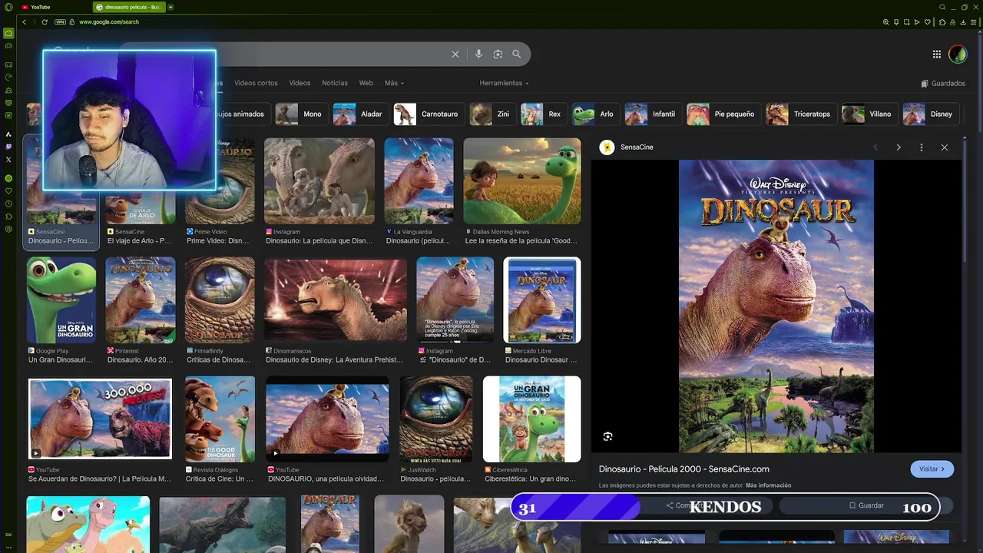Click the Visitar button

point(932,469)
